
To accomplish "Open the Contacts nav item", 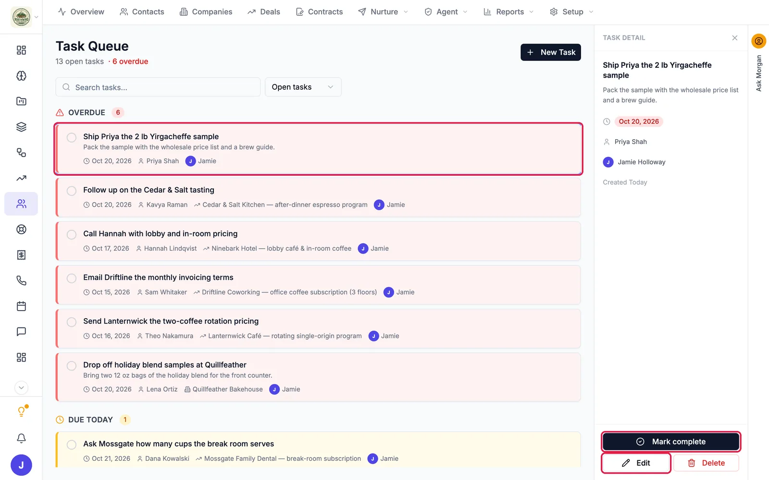I will point(142,12).
